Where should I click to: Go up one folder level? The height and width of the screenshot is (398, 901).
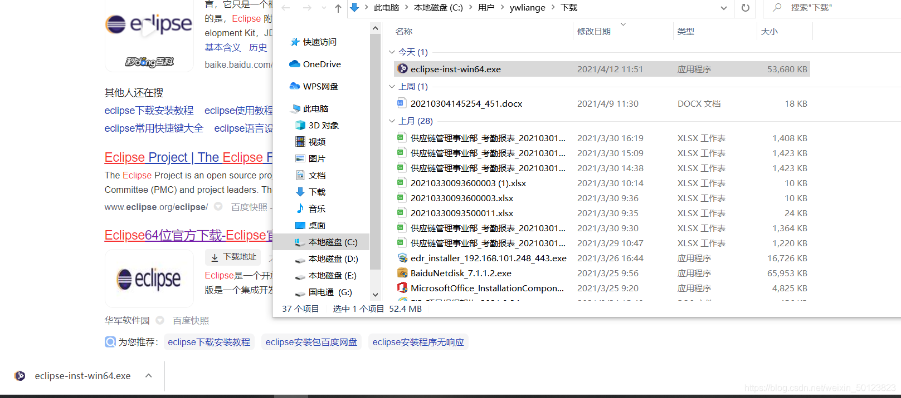338,8
